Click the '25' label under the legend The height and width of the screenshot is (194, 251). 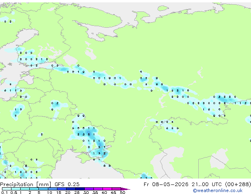77,192
